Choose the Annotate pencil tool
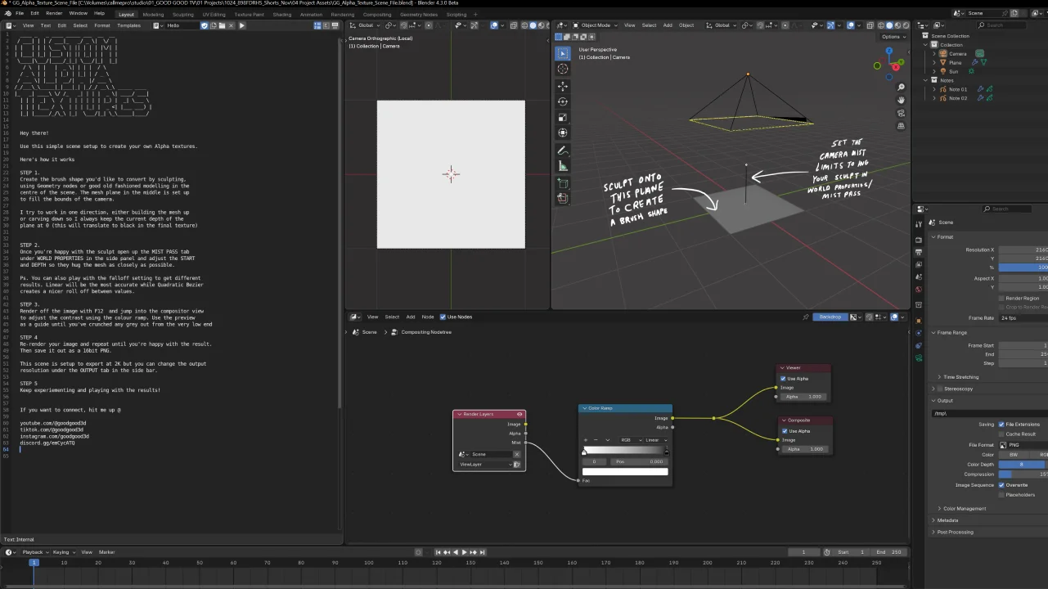The width and height of the screenshot is (1048, 589). pos(562,151)
